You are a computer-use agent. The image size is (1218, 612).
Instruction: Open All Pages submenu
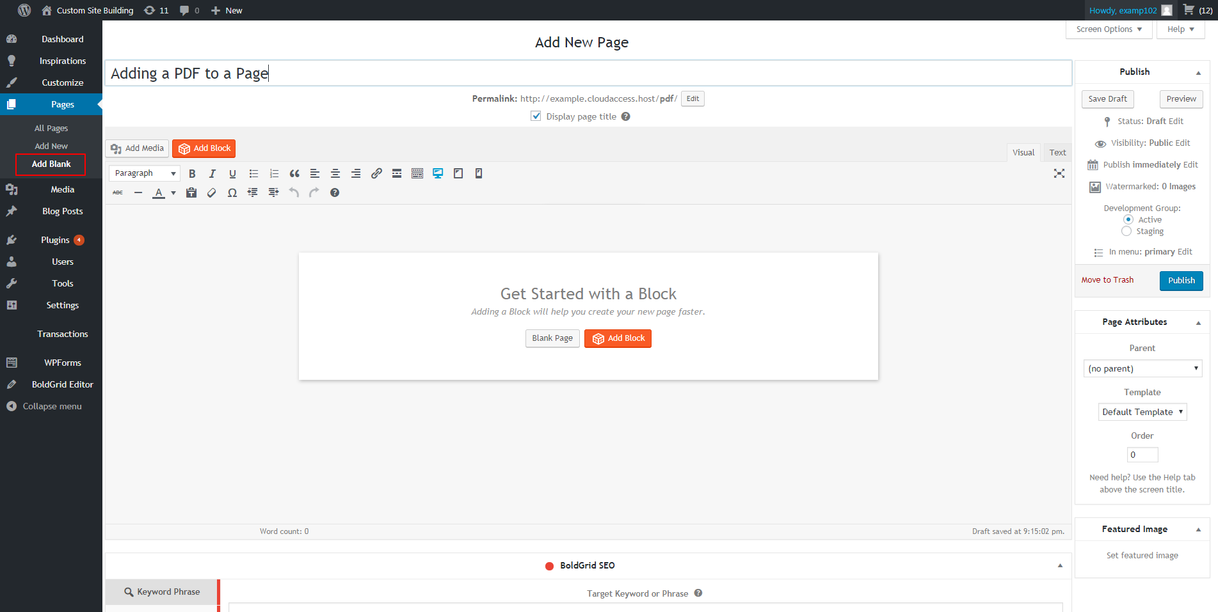pyautogui.click(x=51, y=129)
